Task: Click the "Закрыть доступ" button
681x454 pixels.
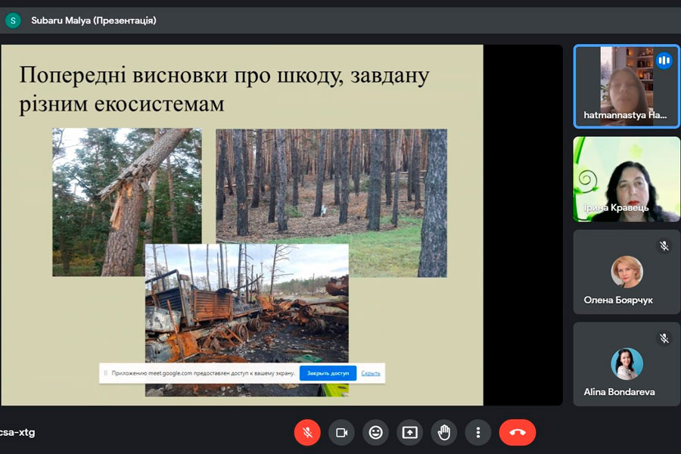Action: click(328, 373)
